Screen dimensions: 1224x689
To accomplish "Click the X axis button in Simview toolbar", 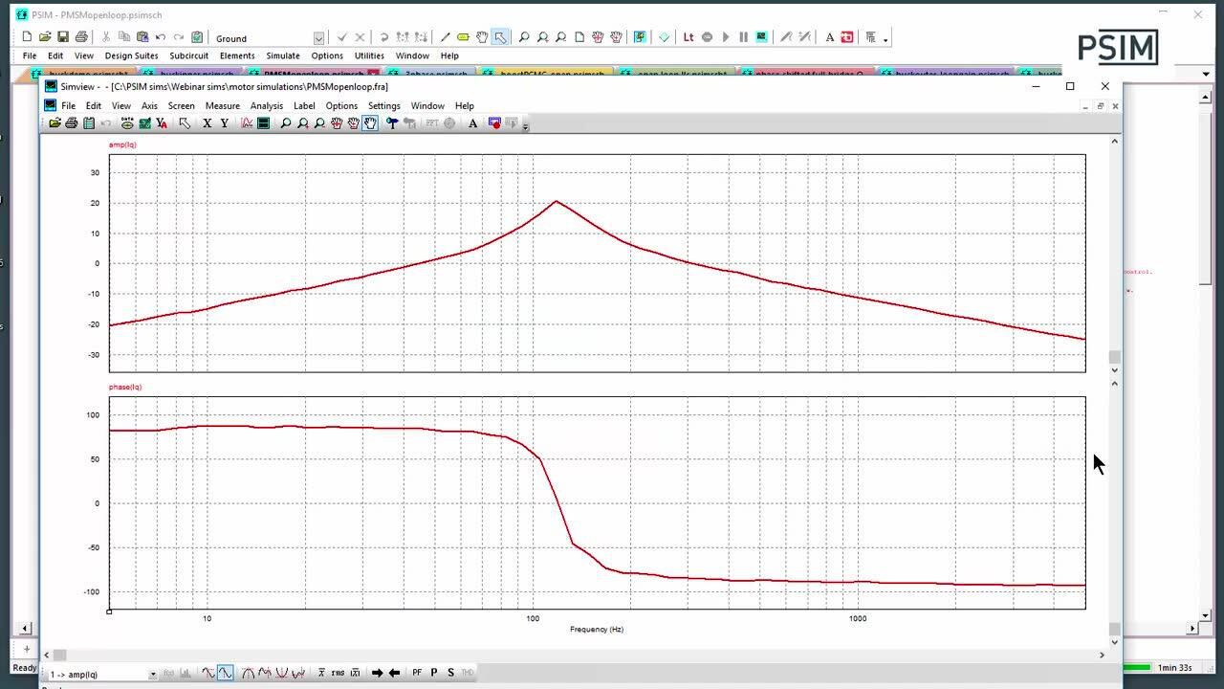I will (x=207, y=123).
